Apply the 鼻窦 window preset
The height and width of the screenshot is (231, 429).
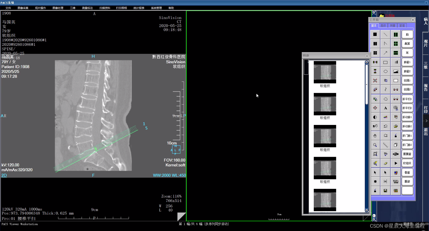coord(407,44)
